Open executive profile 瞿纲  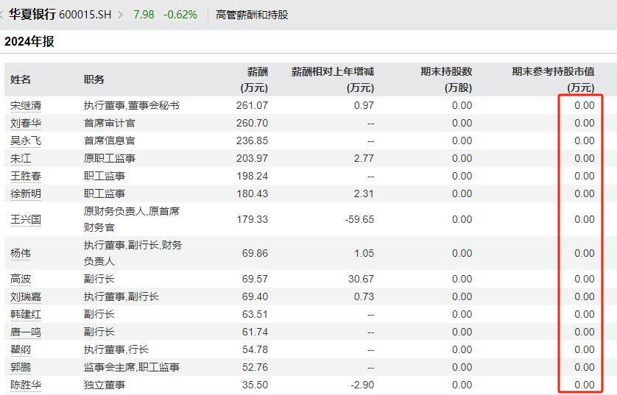21,349
